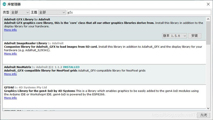Image resolution: width=213 pixels, height=120 pixels.
Task: Open More info link for Adafruit NeoMatrix
Action: [11, 74]
